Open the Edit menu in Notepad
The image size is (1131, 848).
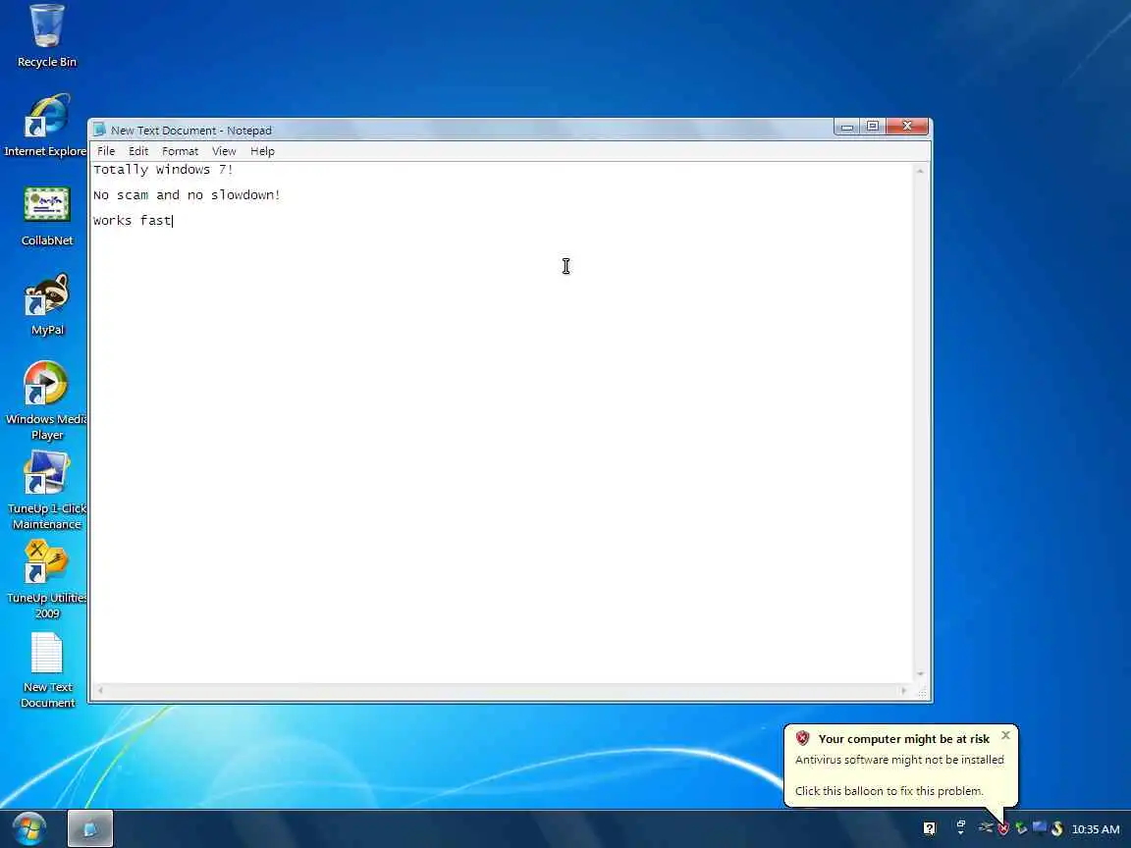pos(138,151)
